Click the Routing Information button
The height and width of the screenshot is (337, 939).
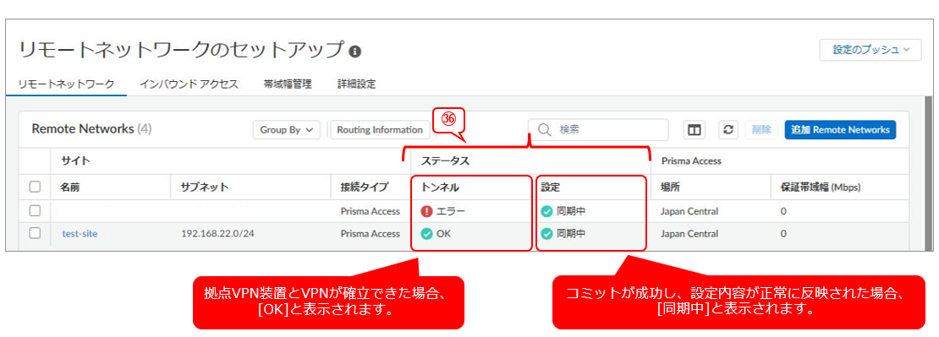tap(380, 130)
